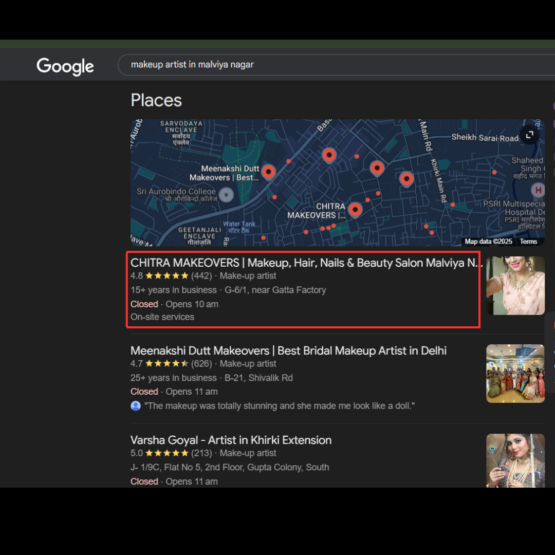Click the search box with makeup artist query
Viewport: 555px width, 555px height.
(308, 65)
